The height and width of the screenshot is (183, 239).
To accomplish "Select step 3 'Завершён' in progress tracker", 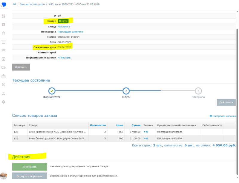I will 198,91.
